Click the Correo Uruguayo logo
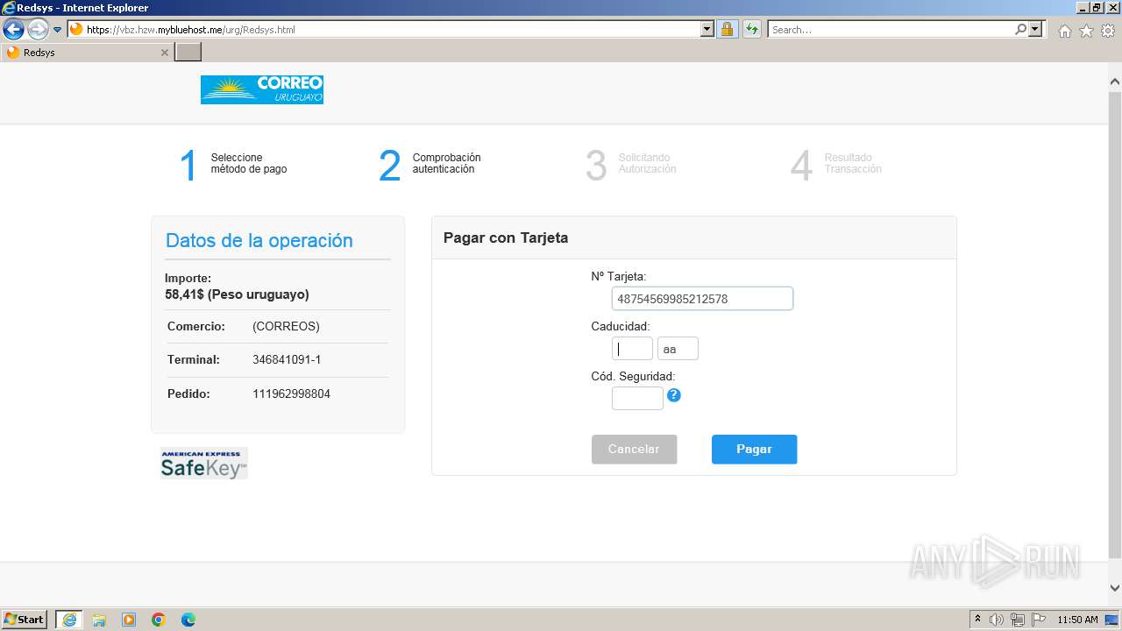The width and height of the screenshot is (1122, 631). pyautogui.click(x=262, y=89)
